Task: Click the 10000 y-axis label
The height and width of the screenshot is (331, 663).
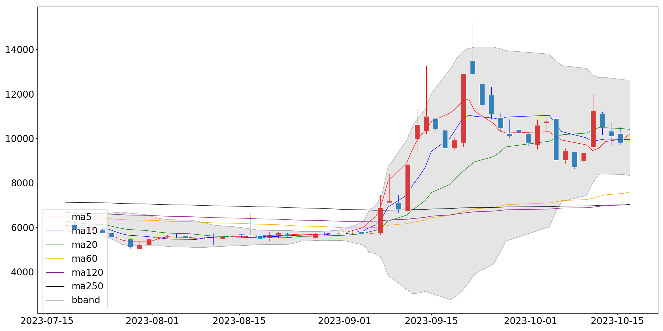Action: point(20,139)
